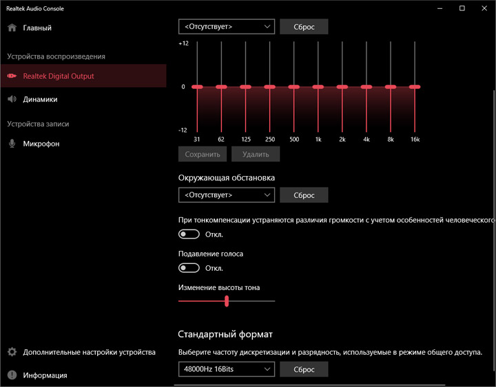Viewport: 496px width, 387px height.
Task: Click the 31 Hz equalizer slider handle
Action: click(x=197, y=87)
